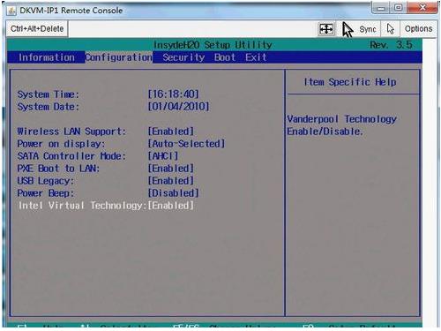Viewport: 441px width, 331px height.
Task: Select the System Date value
Action: coord(179,107)
